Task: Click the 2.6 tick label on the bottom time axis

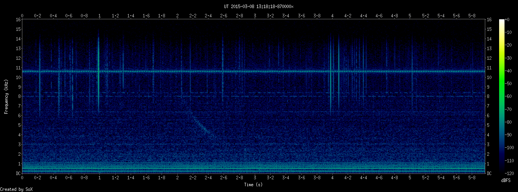Action: click(224, 178)
